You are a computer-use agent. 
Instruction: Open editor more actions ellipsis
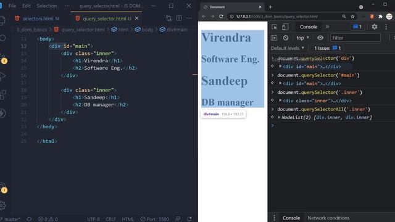pos(189,18)
